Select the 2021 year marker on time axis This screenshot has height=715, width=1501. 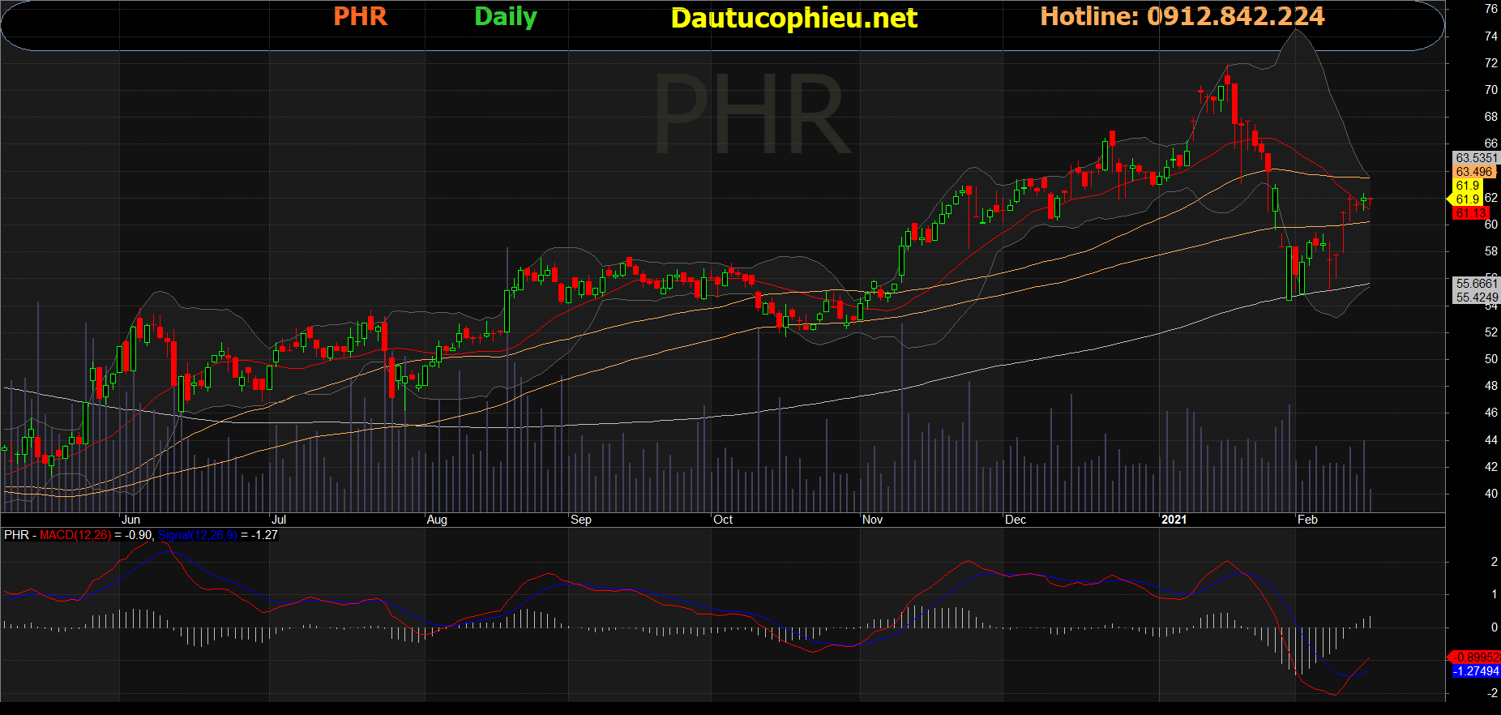pos(1174,520)
